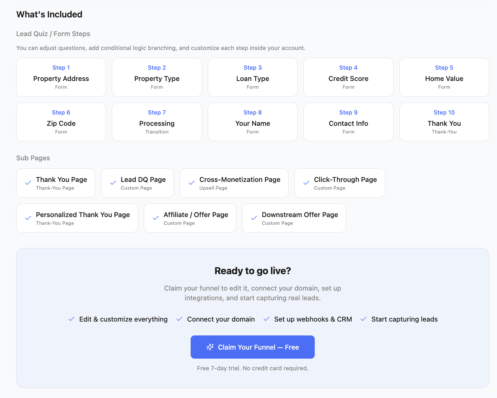This screenshot has width=497, height=398.
Task: Click the checkmark beside Lead DQ Page
Action: point(112,183)
